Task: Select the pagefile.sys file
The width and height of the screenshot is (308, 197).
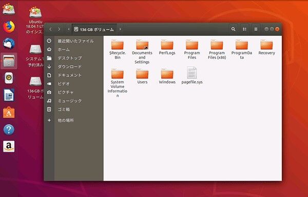Action: (192, 76)
